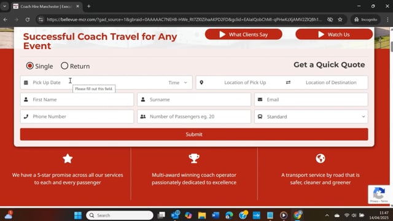Click the Get a Quick Quote heading
The width and height of the screenshot is (393, 221).
(x=329, y=64)
